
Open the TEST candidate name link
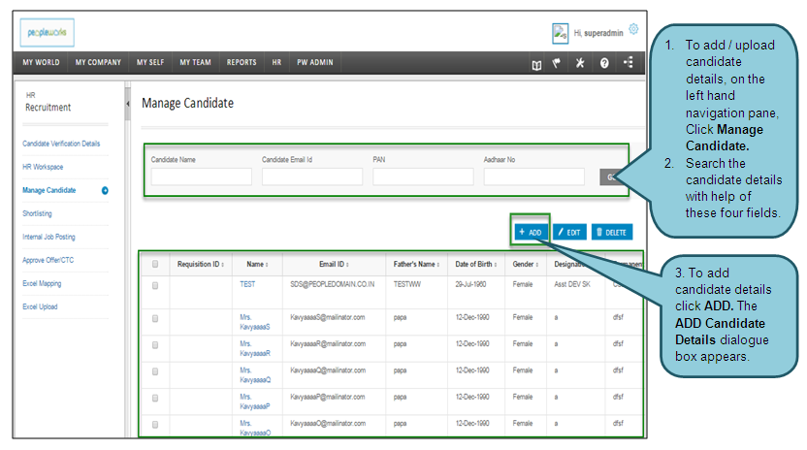pyautogui.click(x=247, y=284)
